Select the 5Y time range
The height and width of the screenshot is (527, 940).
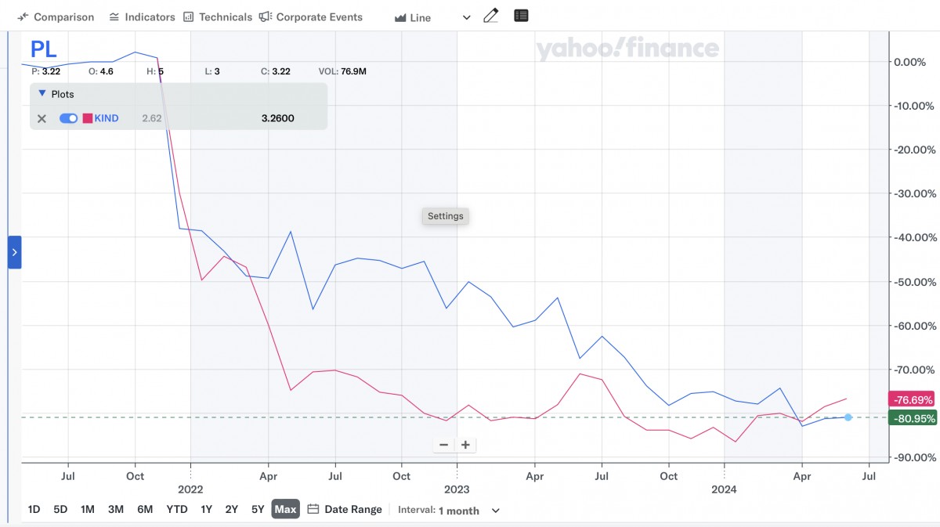coord(258,509)
